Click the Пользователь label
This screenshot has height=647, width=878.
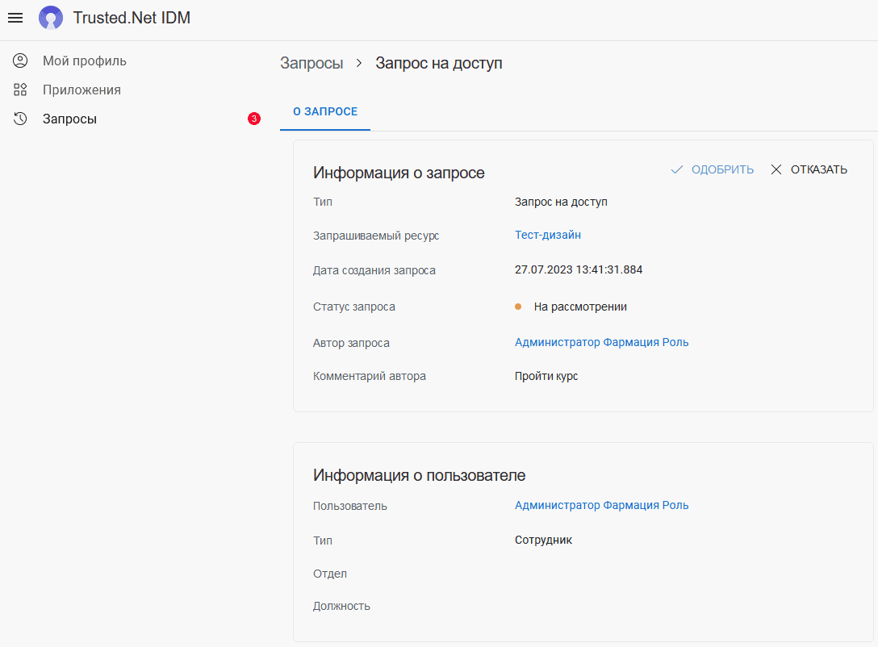point(350,506)
